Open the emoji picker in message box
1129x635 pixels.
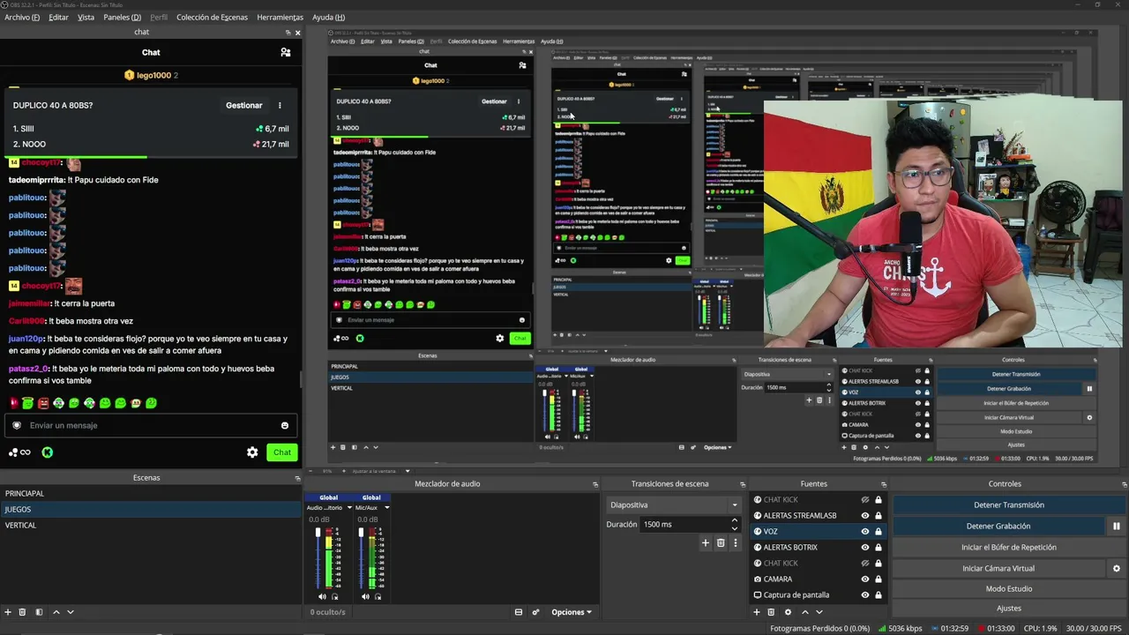point(285,425)
